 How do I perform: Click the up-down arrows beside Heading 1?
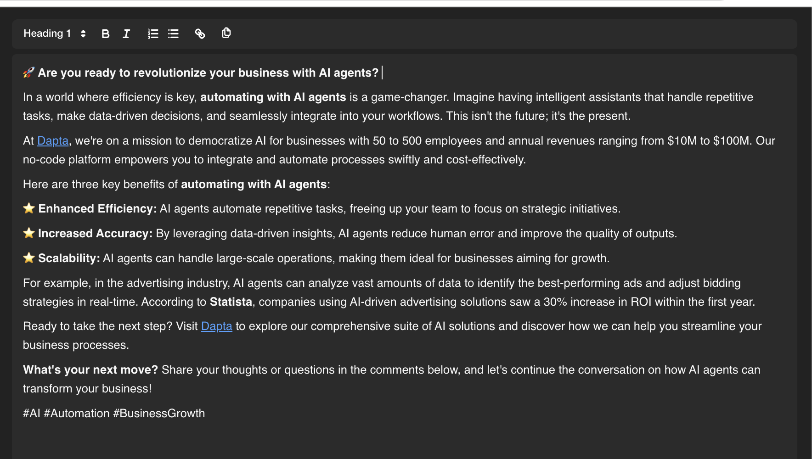(83, 34)
